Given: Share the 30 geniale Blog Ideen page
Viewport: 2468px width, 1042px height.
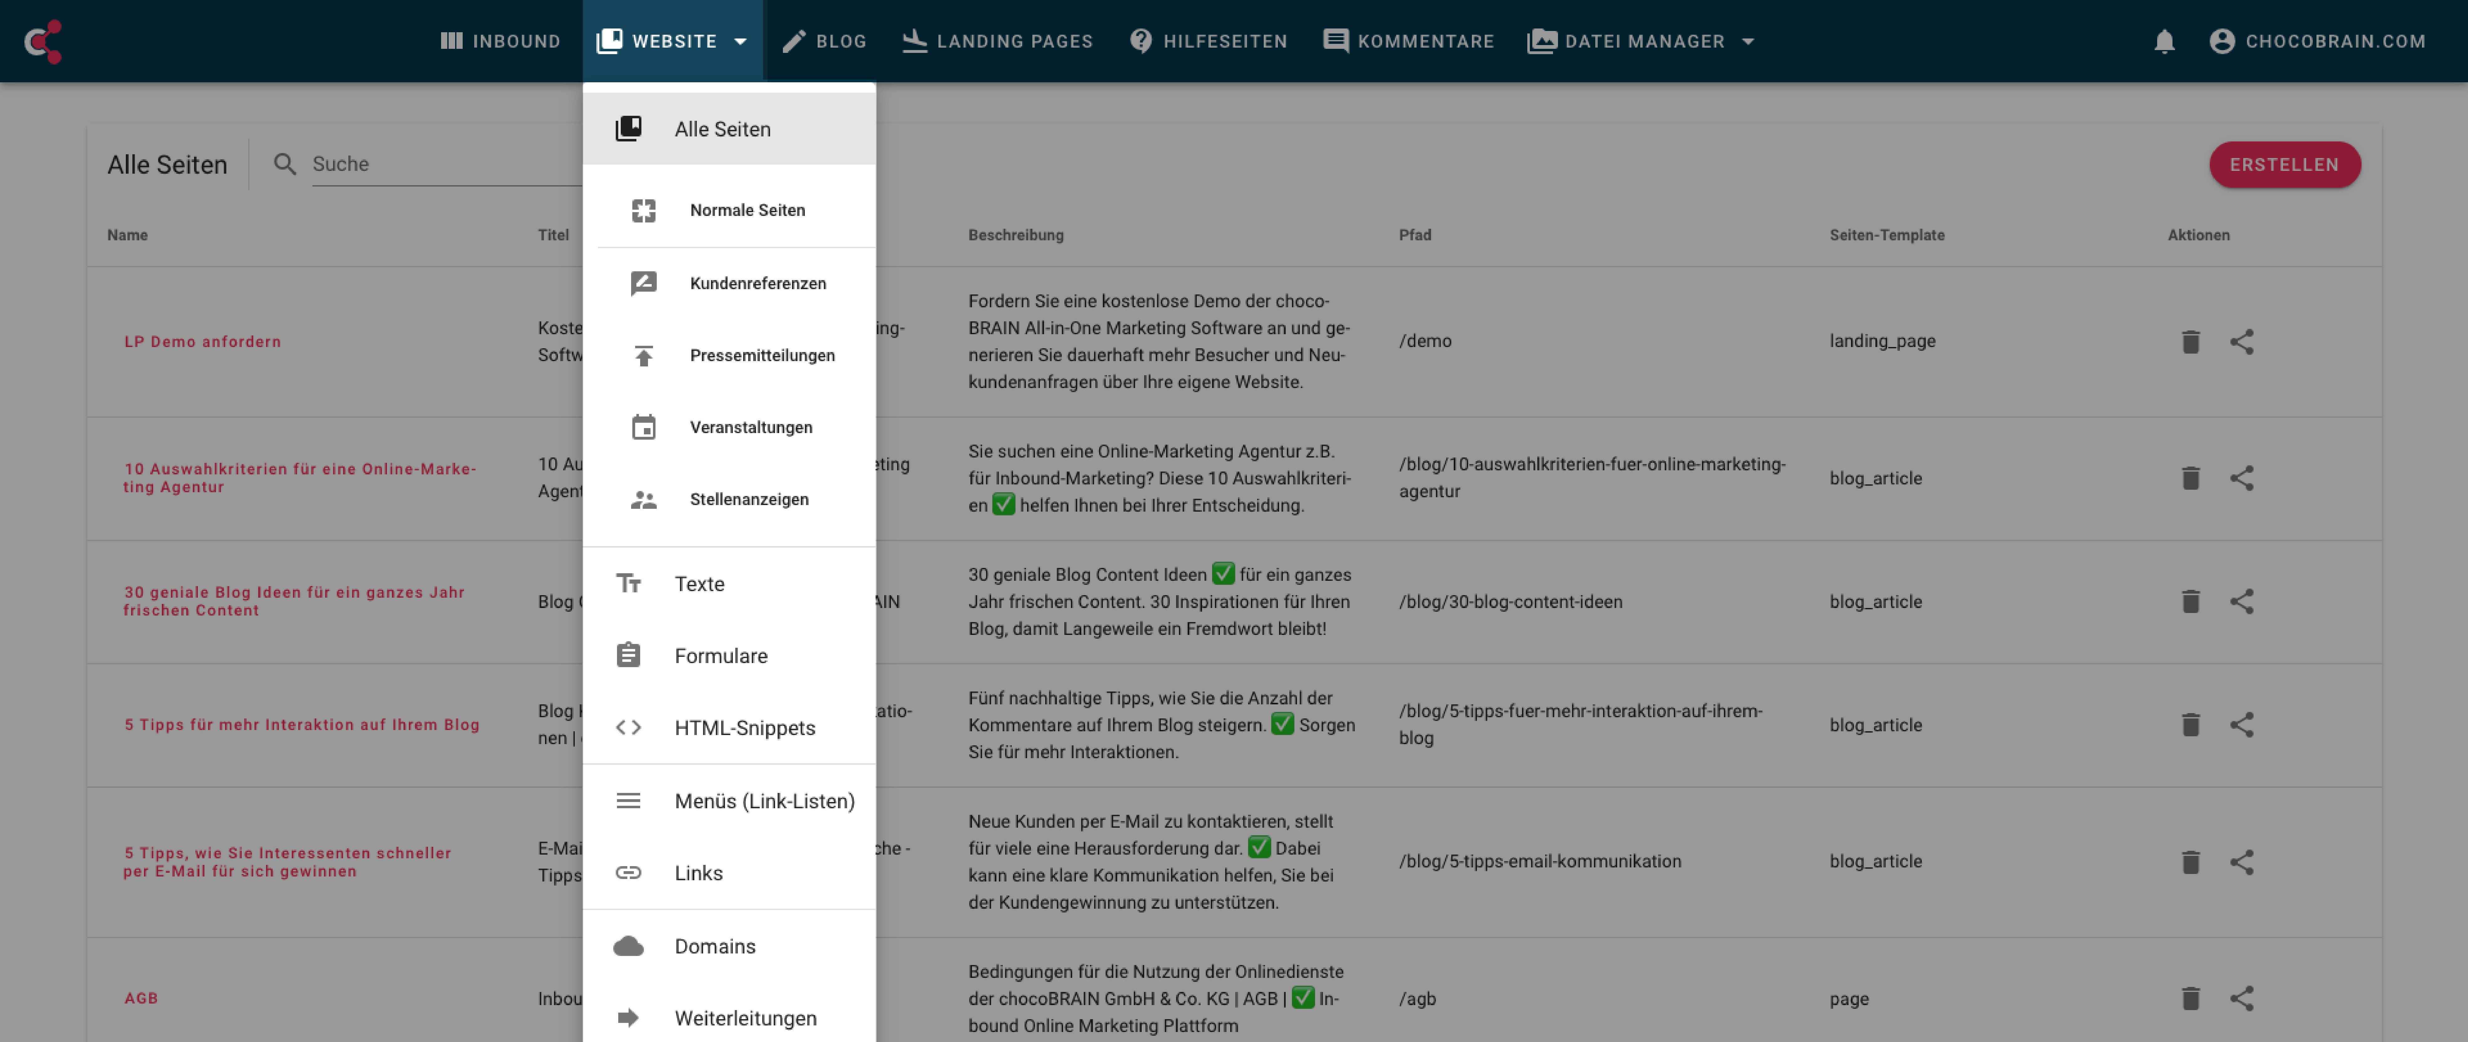Looking at the screenshot, I should pos(2242,601).
